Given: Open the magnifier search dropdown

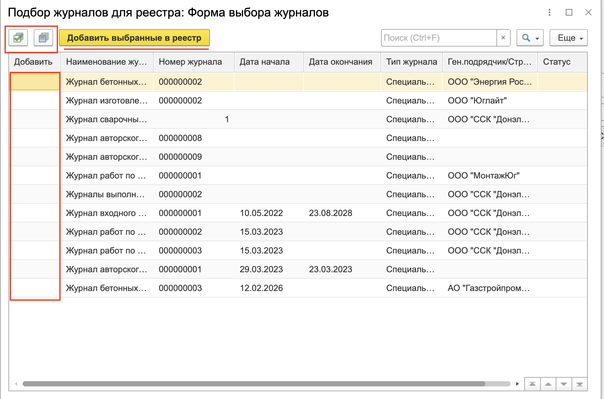Looking at the screenshot, I should click(x=530, y=38).
